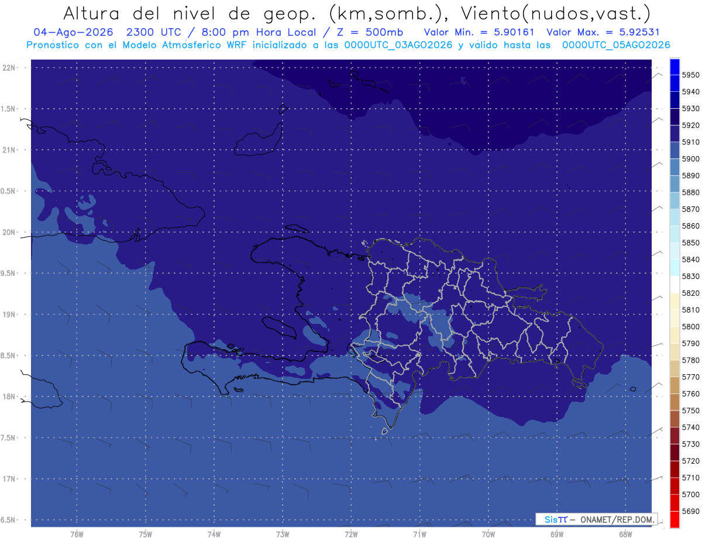Click the '69W' longitude axis label
The image size is (702, 542).
tap(556, 534)
